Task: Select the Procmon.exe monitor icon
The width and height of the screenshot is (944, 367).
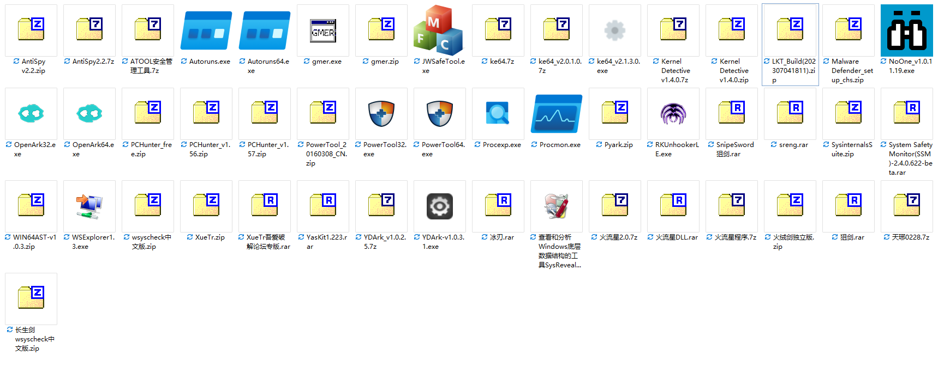Action: click(x=557, y=114)
